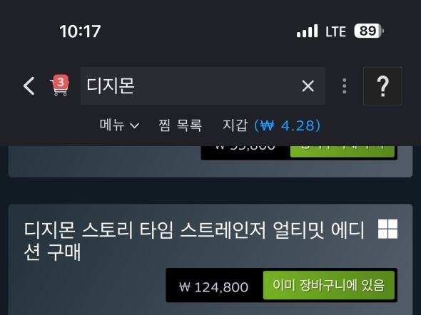421x315 pixels.
Task: Open the 찜 목록 wishlist tab
Action: (180, 125)
